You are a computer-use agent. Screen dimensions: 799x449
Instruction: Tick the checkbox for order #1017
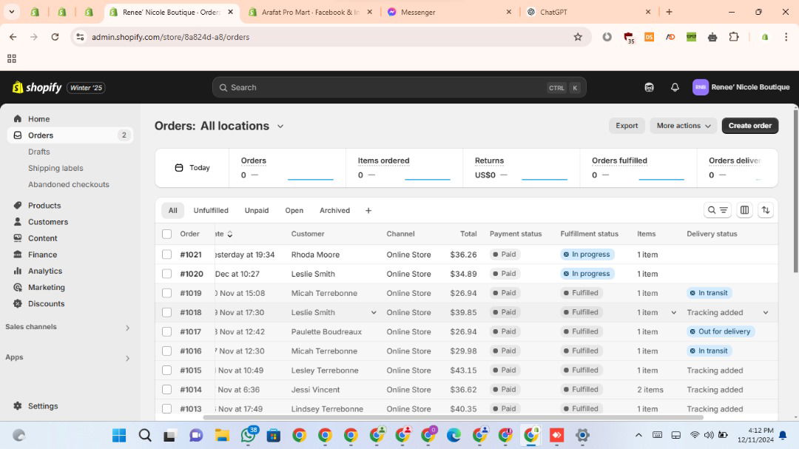pos(166,331)
